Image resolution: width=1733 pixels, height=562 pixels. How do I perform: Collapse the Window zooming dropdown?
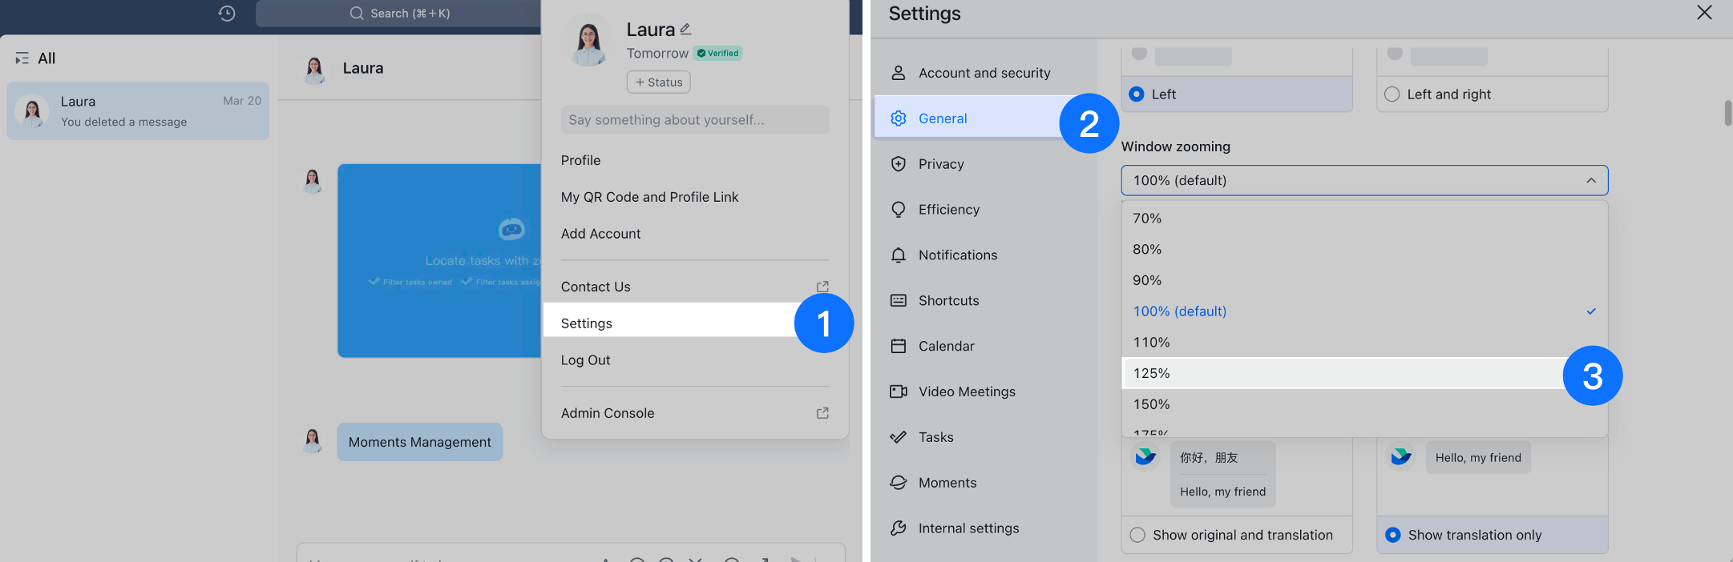click(x=1590, y=181)
